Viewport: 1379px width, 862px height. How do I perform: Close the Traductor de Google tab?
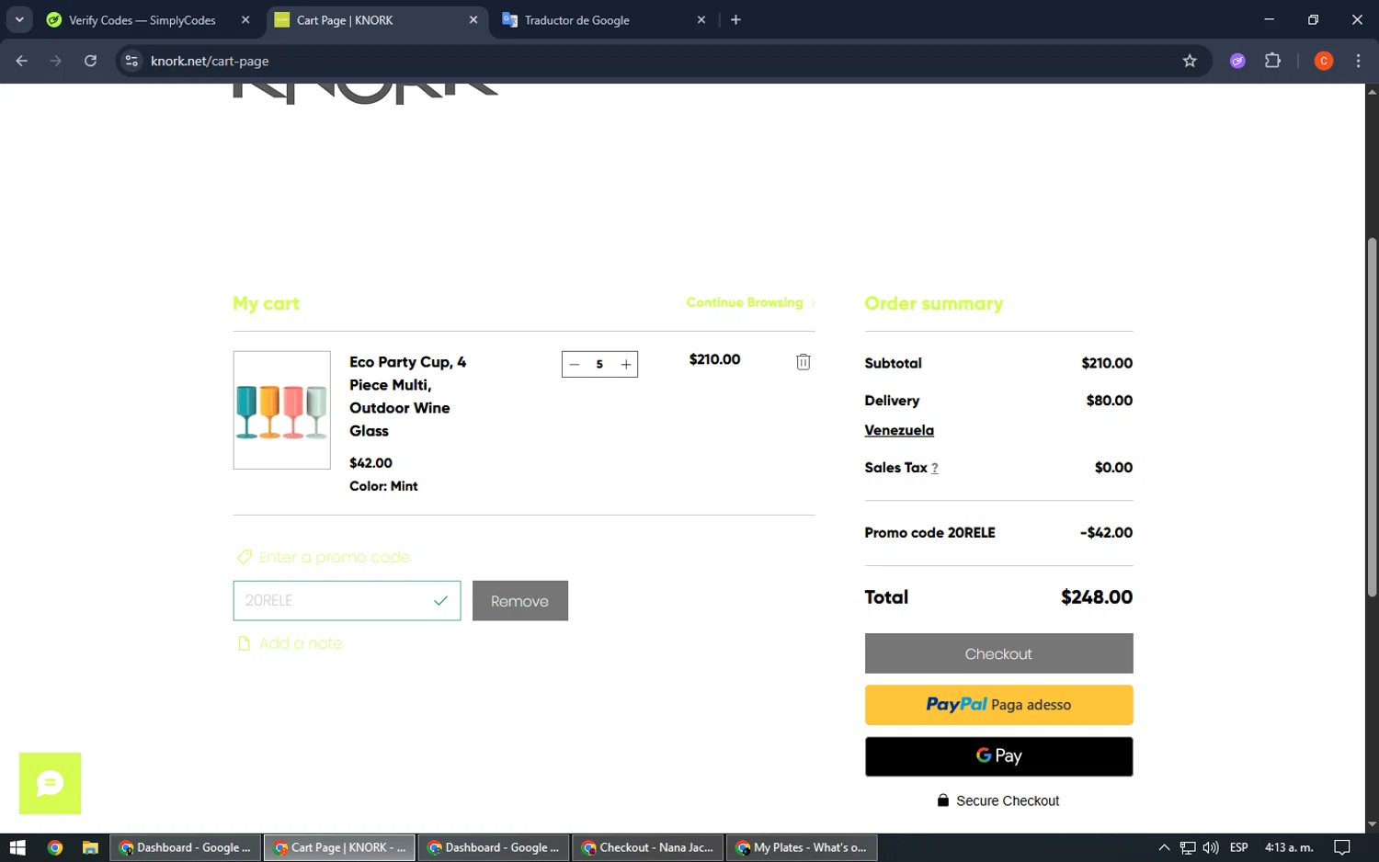(x=701, y=19)
